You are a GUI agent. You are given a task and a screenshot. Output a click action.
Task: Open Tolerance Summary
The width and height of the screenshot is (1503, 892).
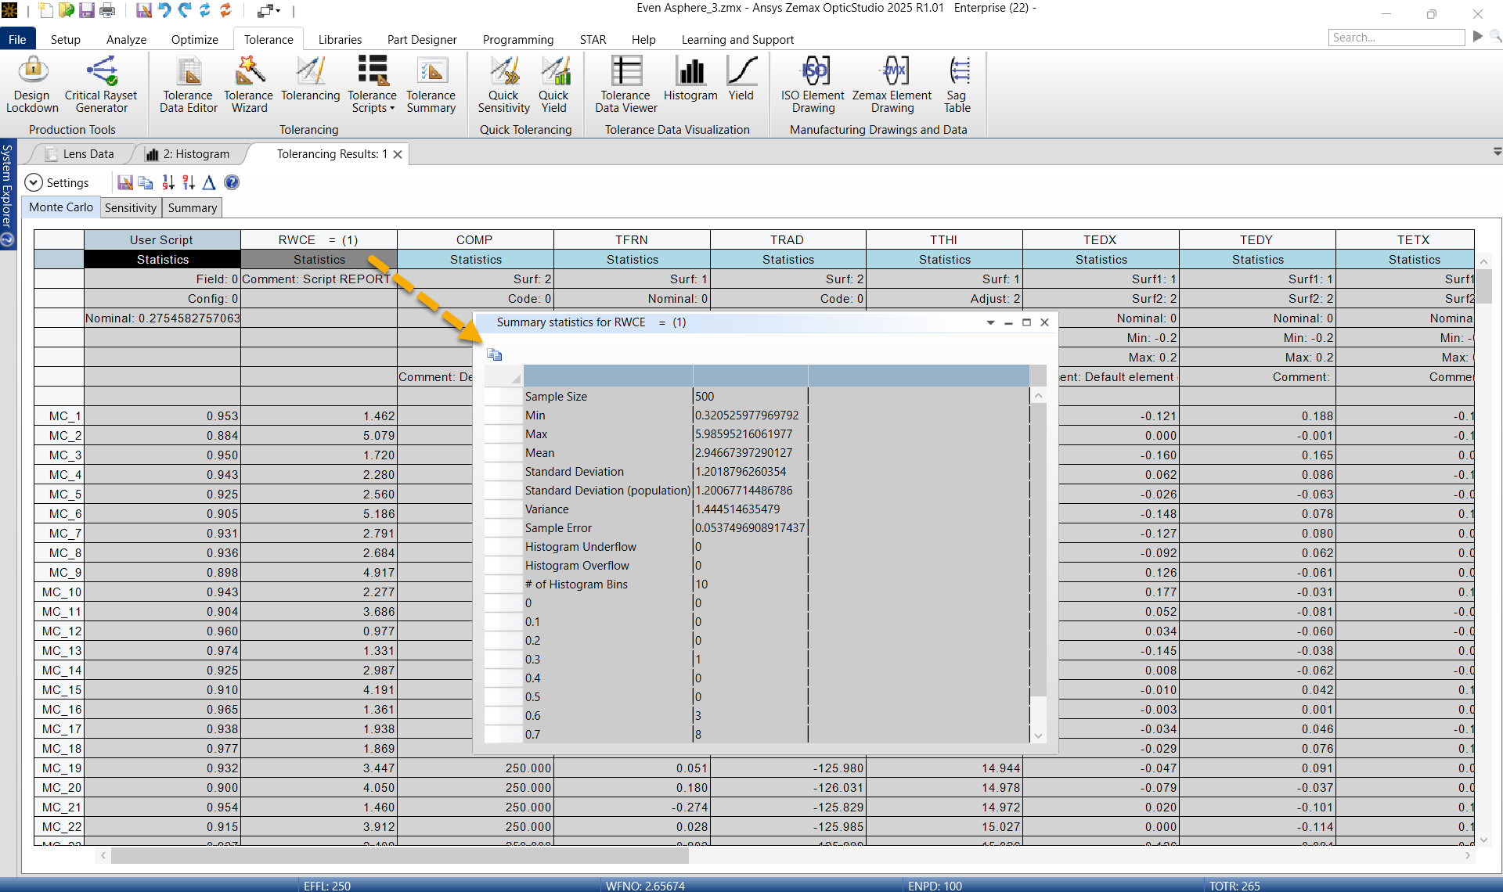[431, 85]
